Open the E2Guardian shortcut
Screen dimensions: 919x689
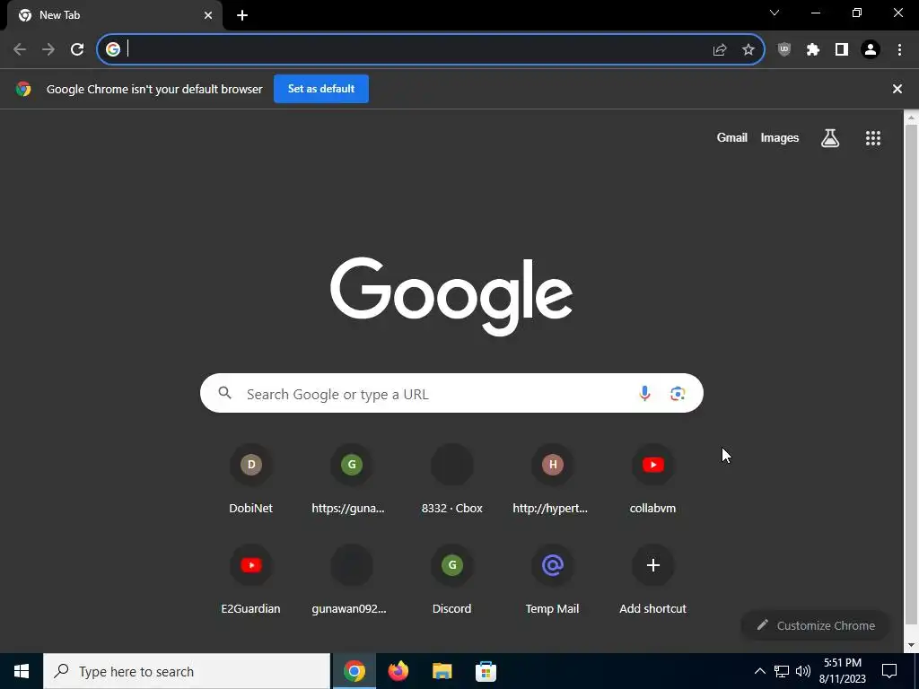coord(251,580)
